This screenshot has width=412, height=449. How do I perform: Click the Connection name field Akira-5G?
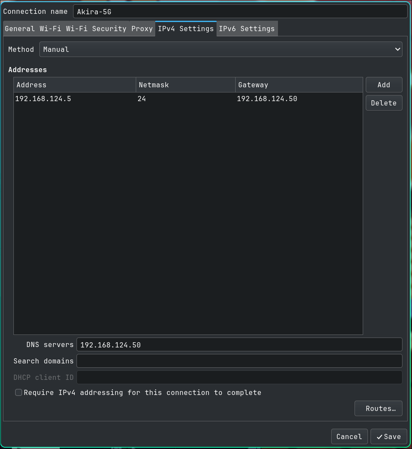(240, 12)
